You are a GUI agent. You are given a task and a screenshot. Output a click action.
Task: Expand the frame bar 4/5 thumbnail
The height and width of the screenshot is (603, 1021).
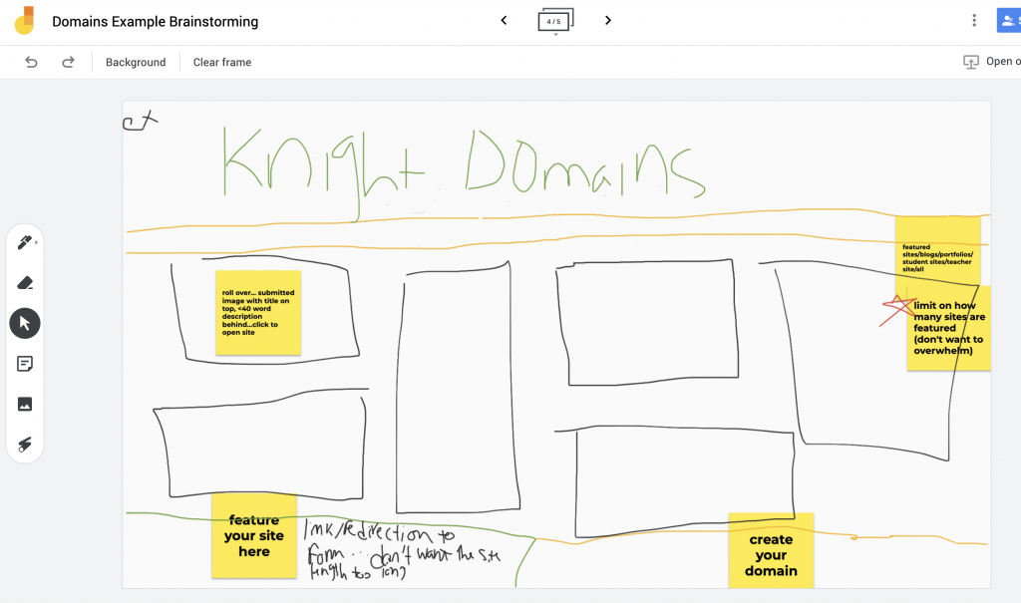(x=555, y=21)
